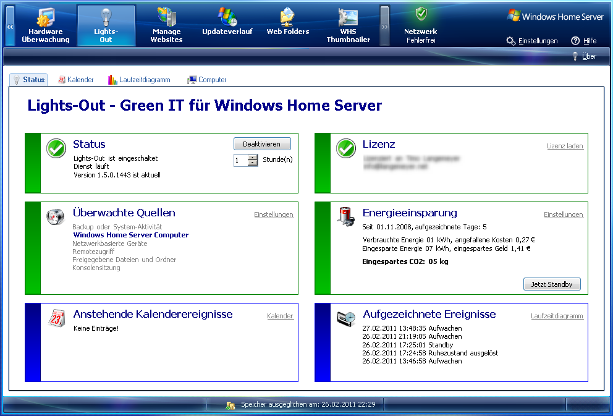Click the Lizenz laden link
Image resolution: width=613 pixels, height=416 pixels.
[x=565, y=146]
